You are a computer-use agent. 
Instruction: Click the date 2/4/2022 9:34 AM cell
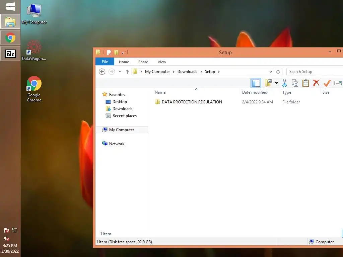pos(258,102)
